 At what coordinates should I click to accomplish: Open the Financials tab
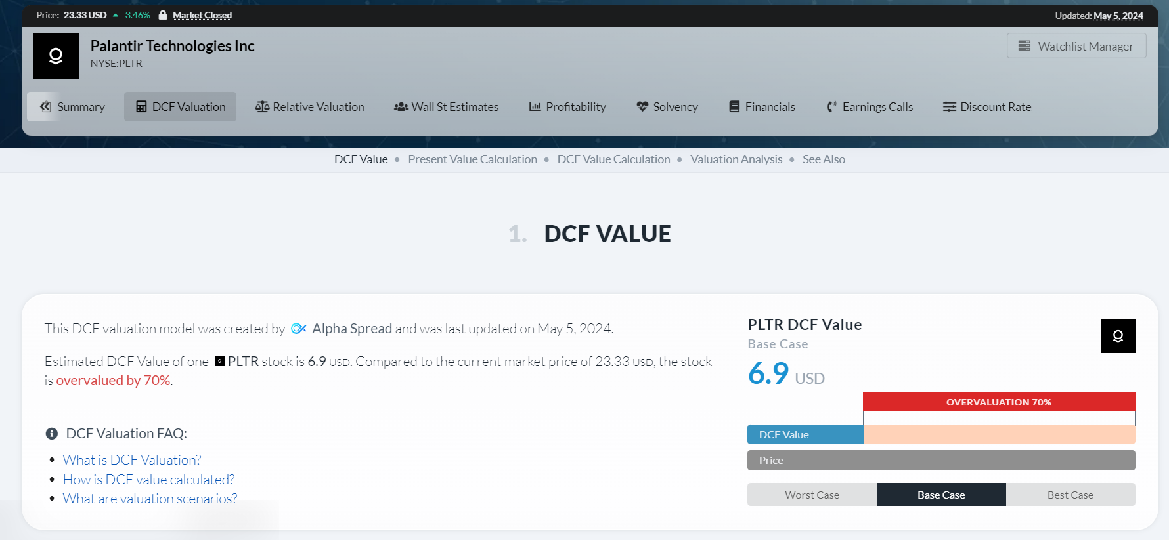[x=762, y=107]
